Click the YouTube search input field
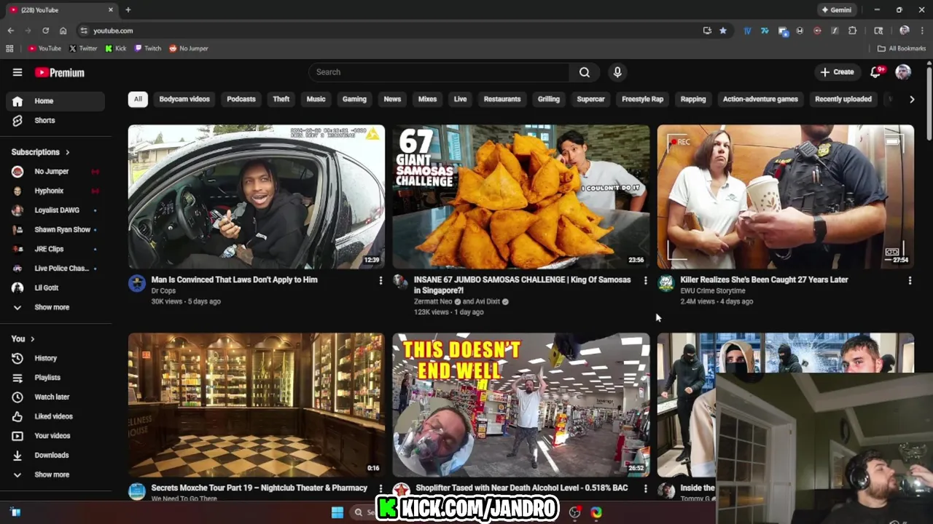Screen dimensions: 933x524 440,72
